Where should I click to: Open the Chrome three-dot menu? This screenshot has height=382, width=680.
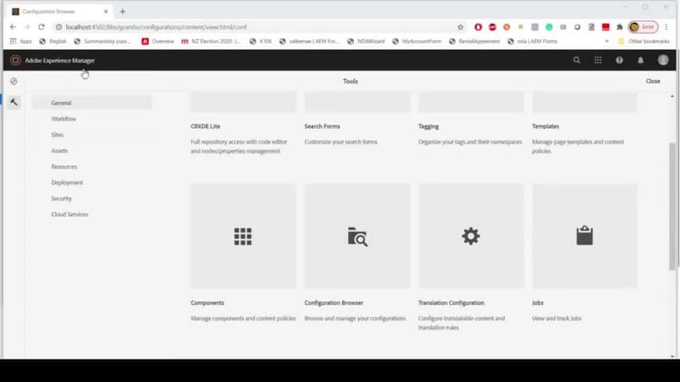click(666, 27)
